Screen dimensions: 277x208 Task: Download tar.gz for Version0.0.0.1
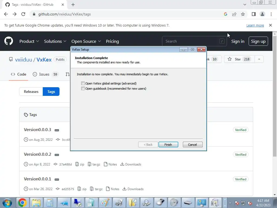(96, 189)
